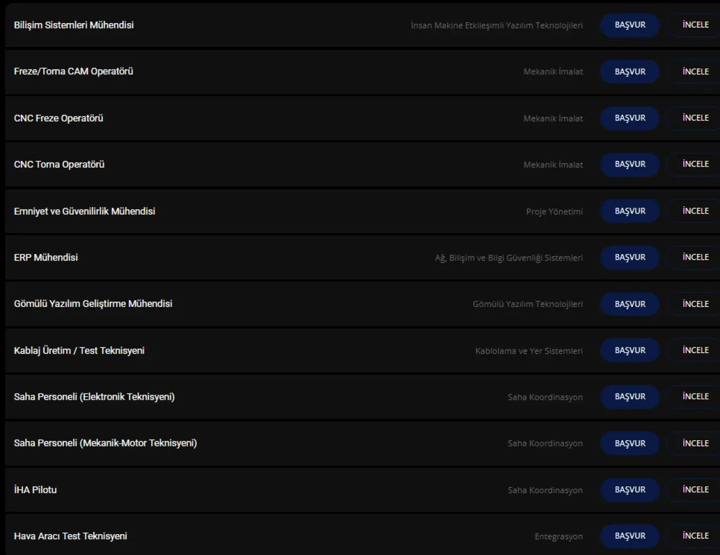Click BAŞVUR for Freze/Torna CAM Operatörü

(629, 71)
